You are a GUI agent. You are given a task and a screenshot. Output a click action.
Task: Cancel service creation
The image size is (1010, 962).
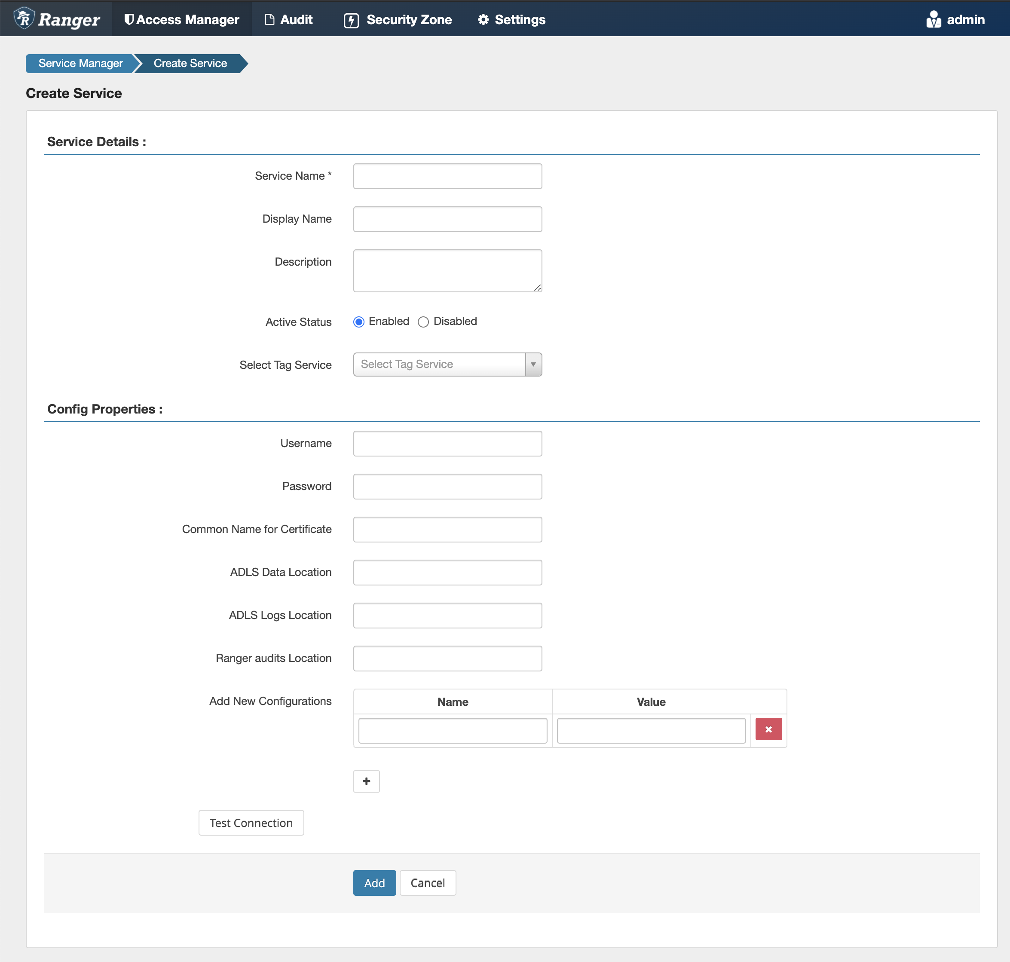[x=428, y=883]
